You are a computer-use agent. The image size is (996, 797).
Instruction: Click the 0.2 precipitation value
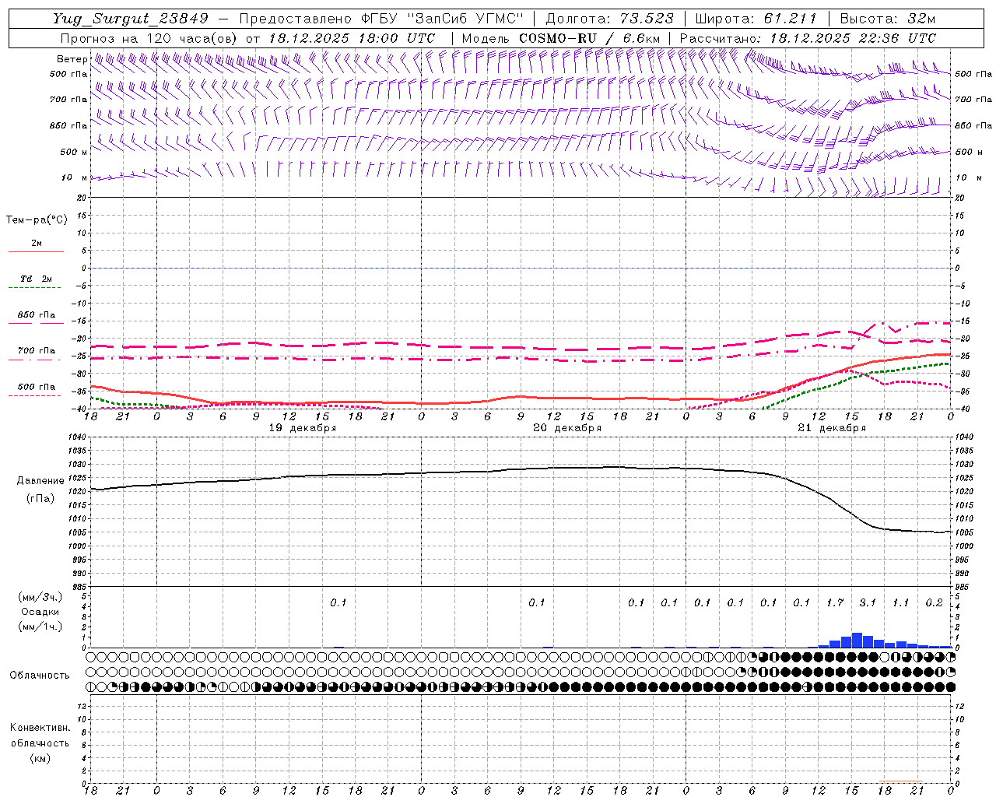coord(934,603)
